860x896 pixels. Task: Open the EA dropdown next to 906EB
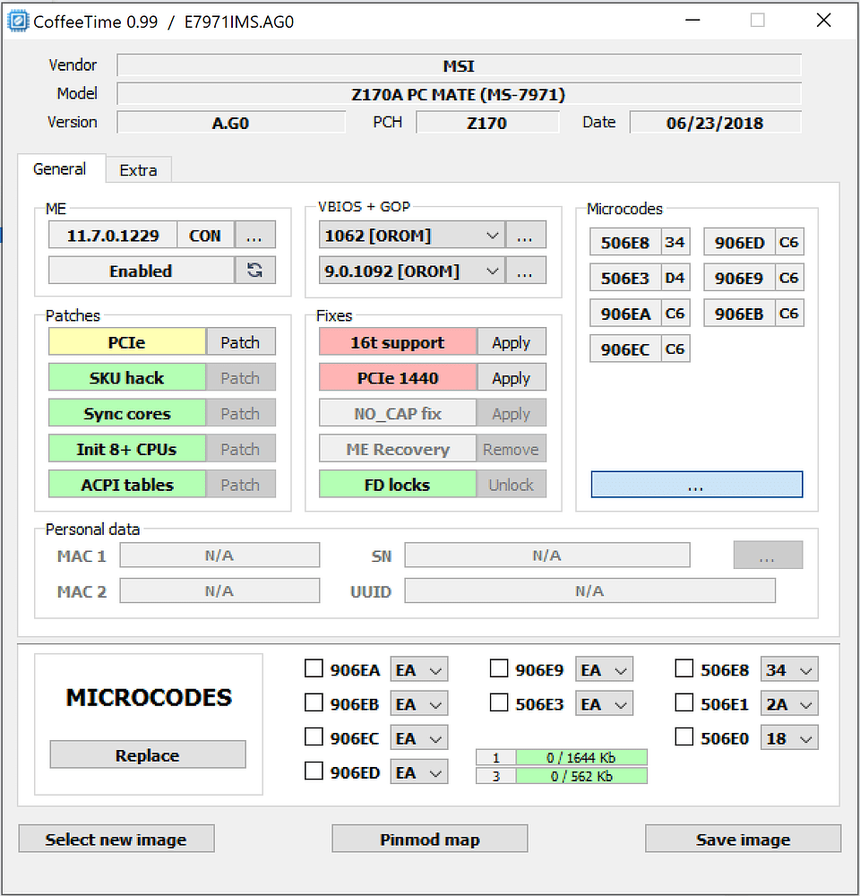[418, 702]
